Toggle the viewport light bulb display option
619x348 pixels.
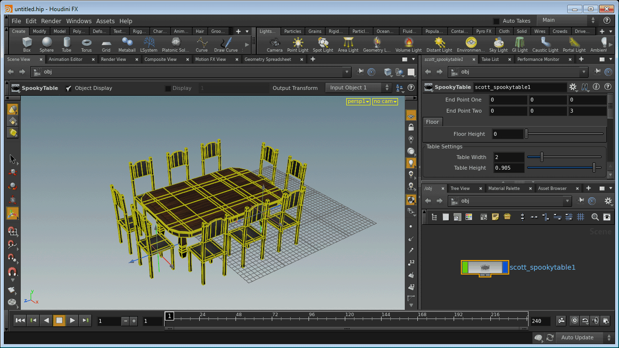coord(411,163)
